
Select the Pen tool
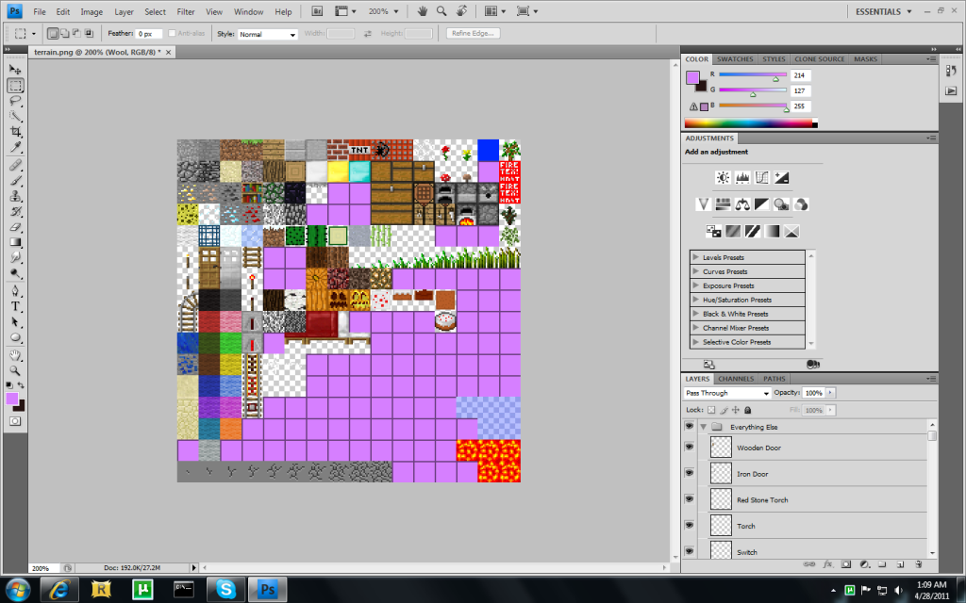click(x=15, y=291)
